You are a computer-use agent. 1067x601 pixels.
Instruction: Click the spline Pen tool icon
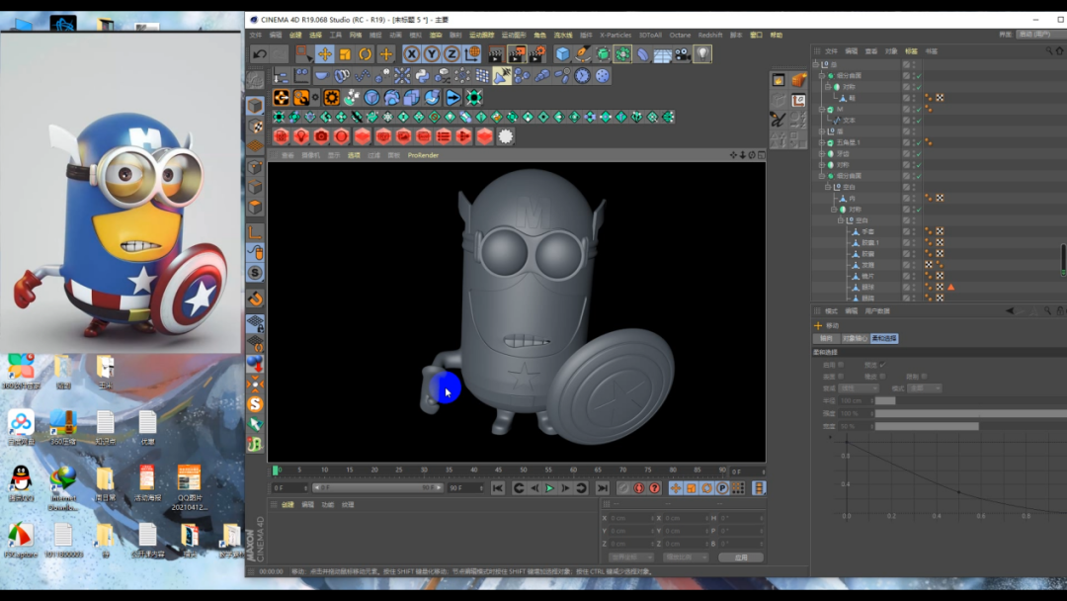click(x=583, y=53)
